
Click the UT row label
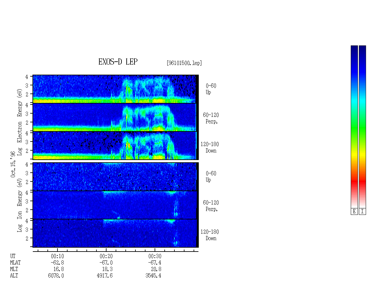tap(13, 256)
